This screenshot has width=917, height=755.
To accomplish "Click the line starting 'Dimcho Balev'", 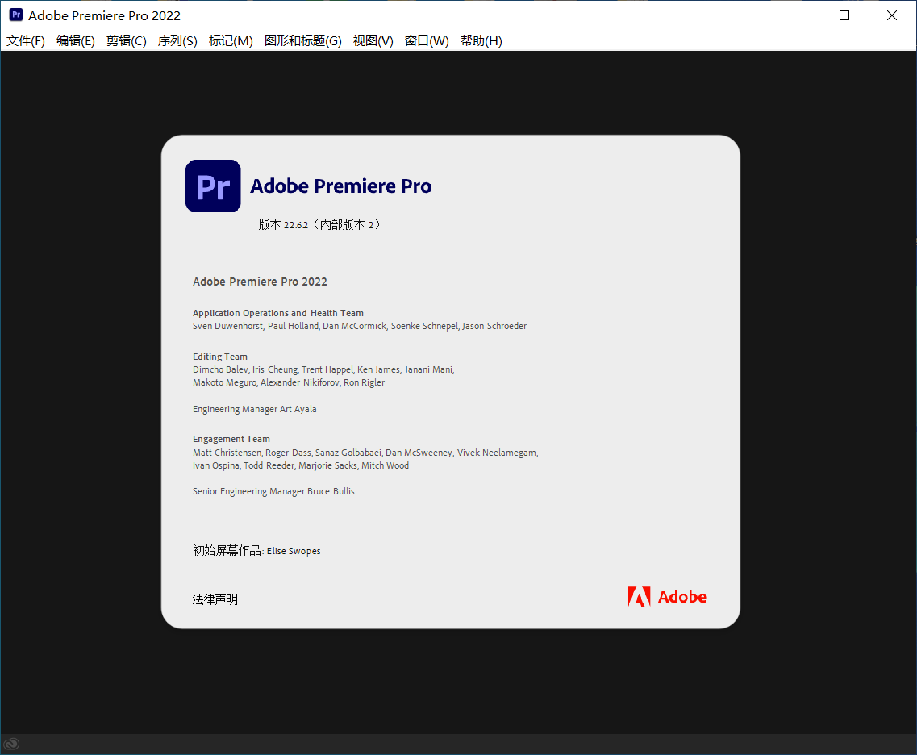I will tap(323, 369).
